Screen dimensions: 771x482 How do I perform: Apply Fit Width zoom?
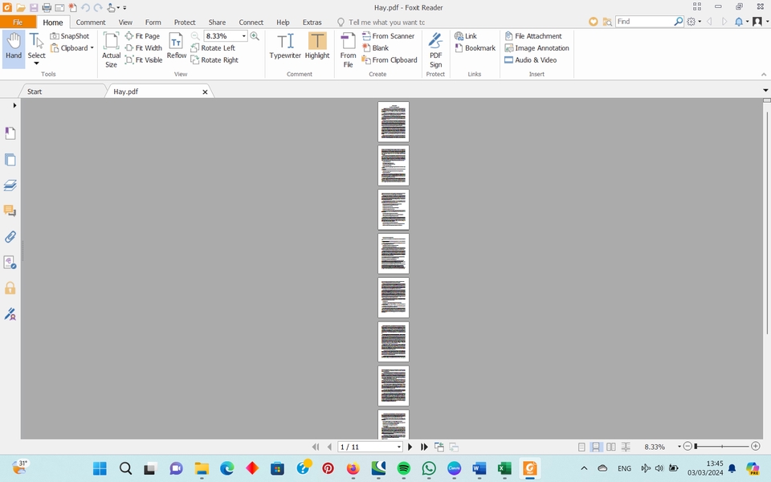click(144, 47)
